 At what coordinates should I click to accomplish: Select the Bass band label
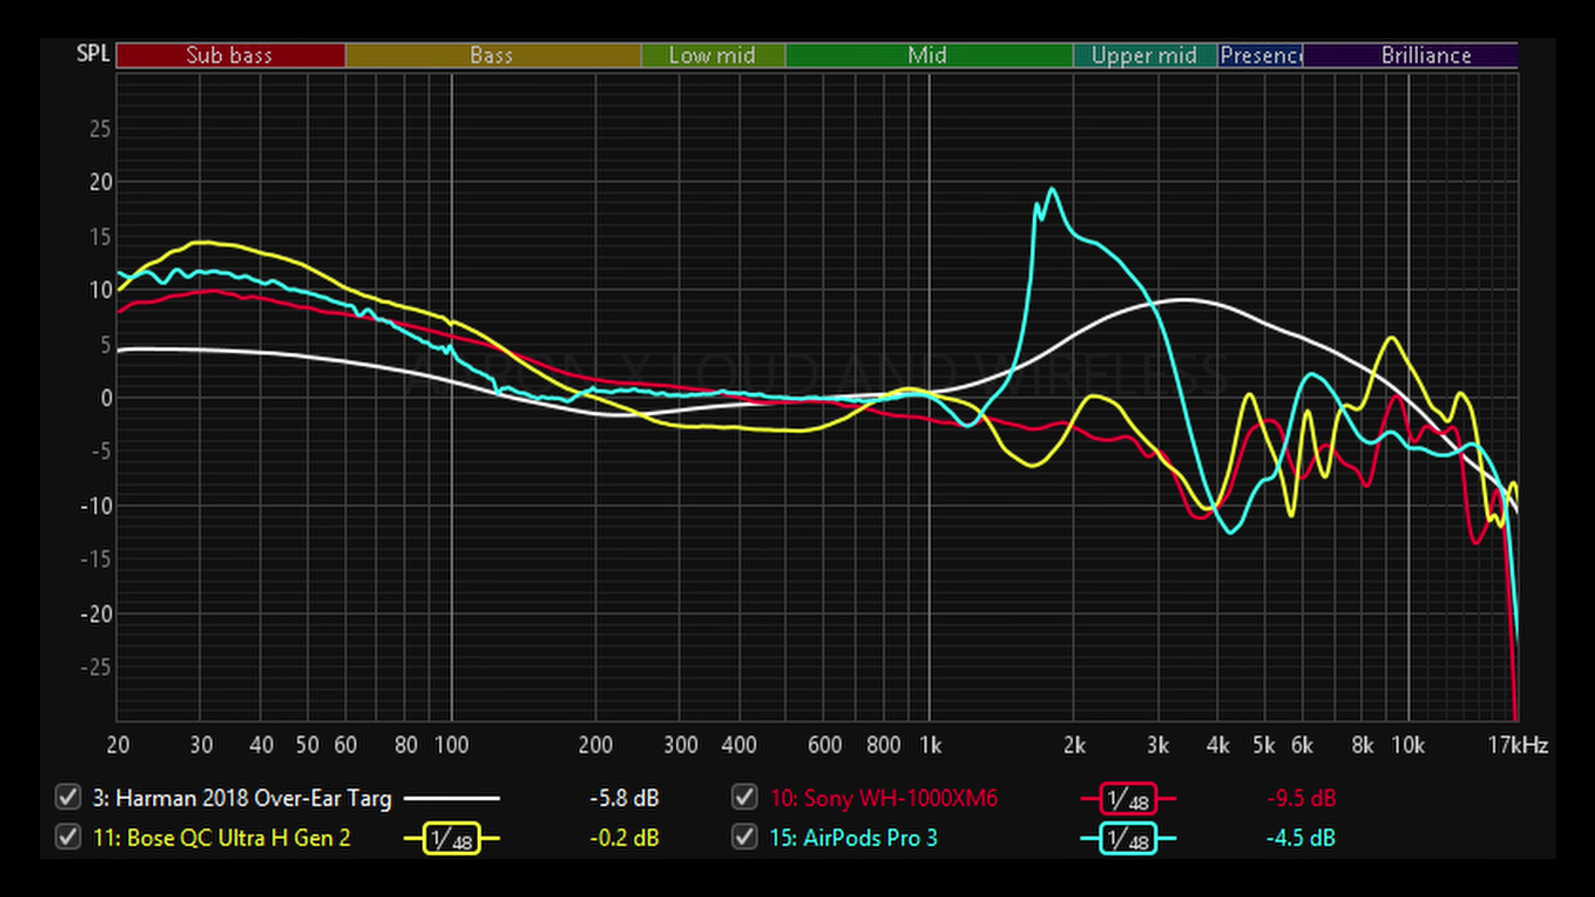493,55
